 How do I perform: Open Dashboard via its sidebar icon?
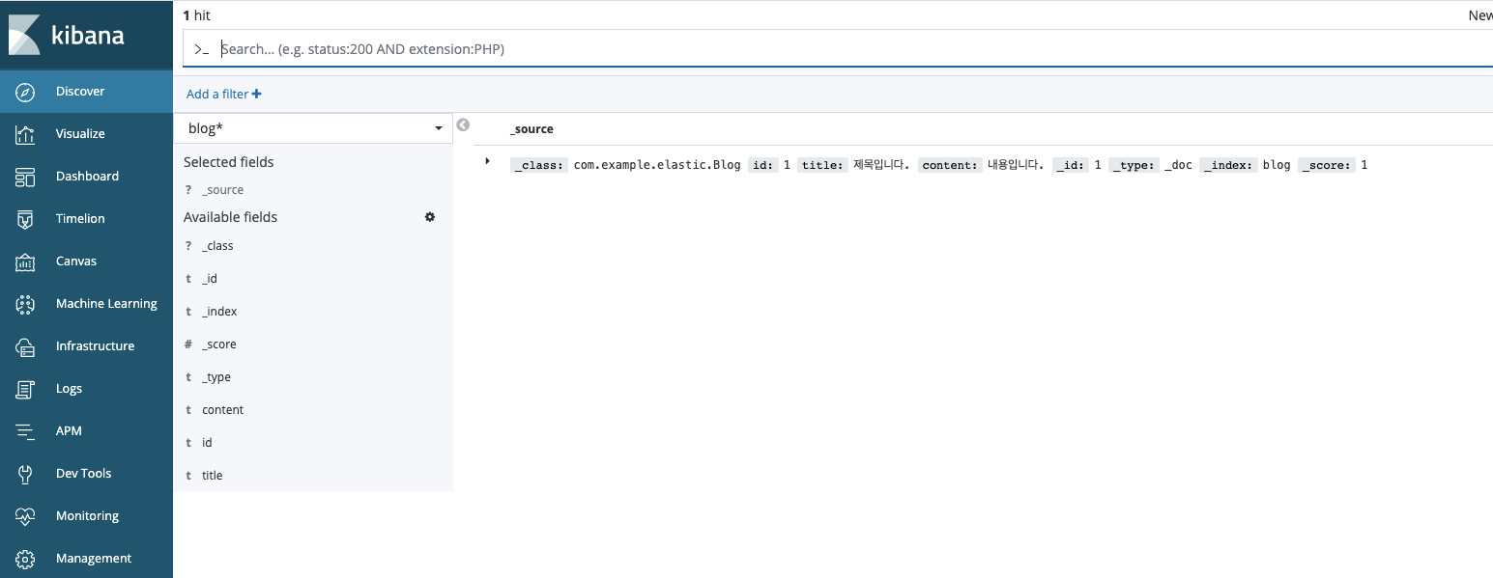[x=26, y=177]
